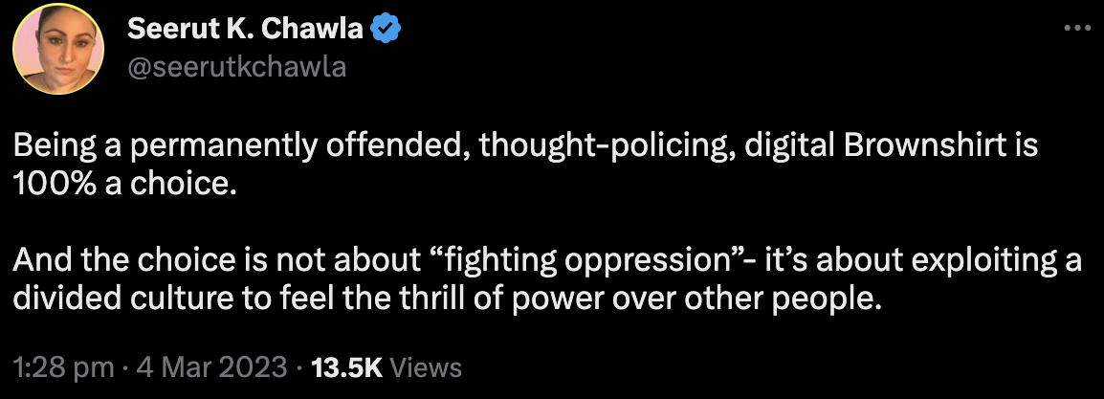
Task: Open the @seerutkchawla handle link
Action: coord(235,67)
